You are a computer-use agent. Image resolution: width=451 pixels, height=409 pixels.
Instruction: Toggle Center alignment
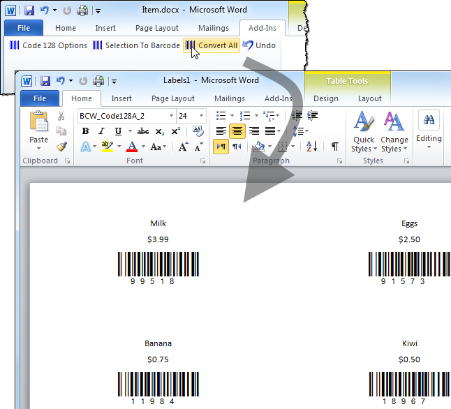237,131
